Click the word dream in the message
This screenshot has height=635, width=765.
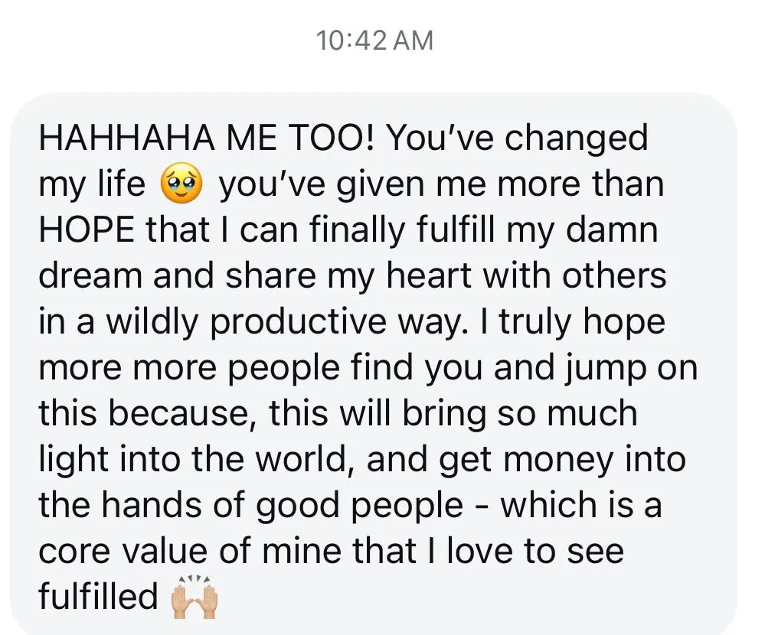click(90, 275)
